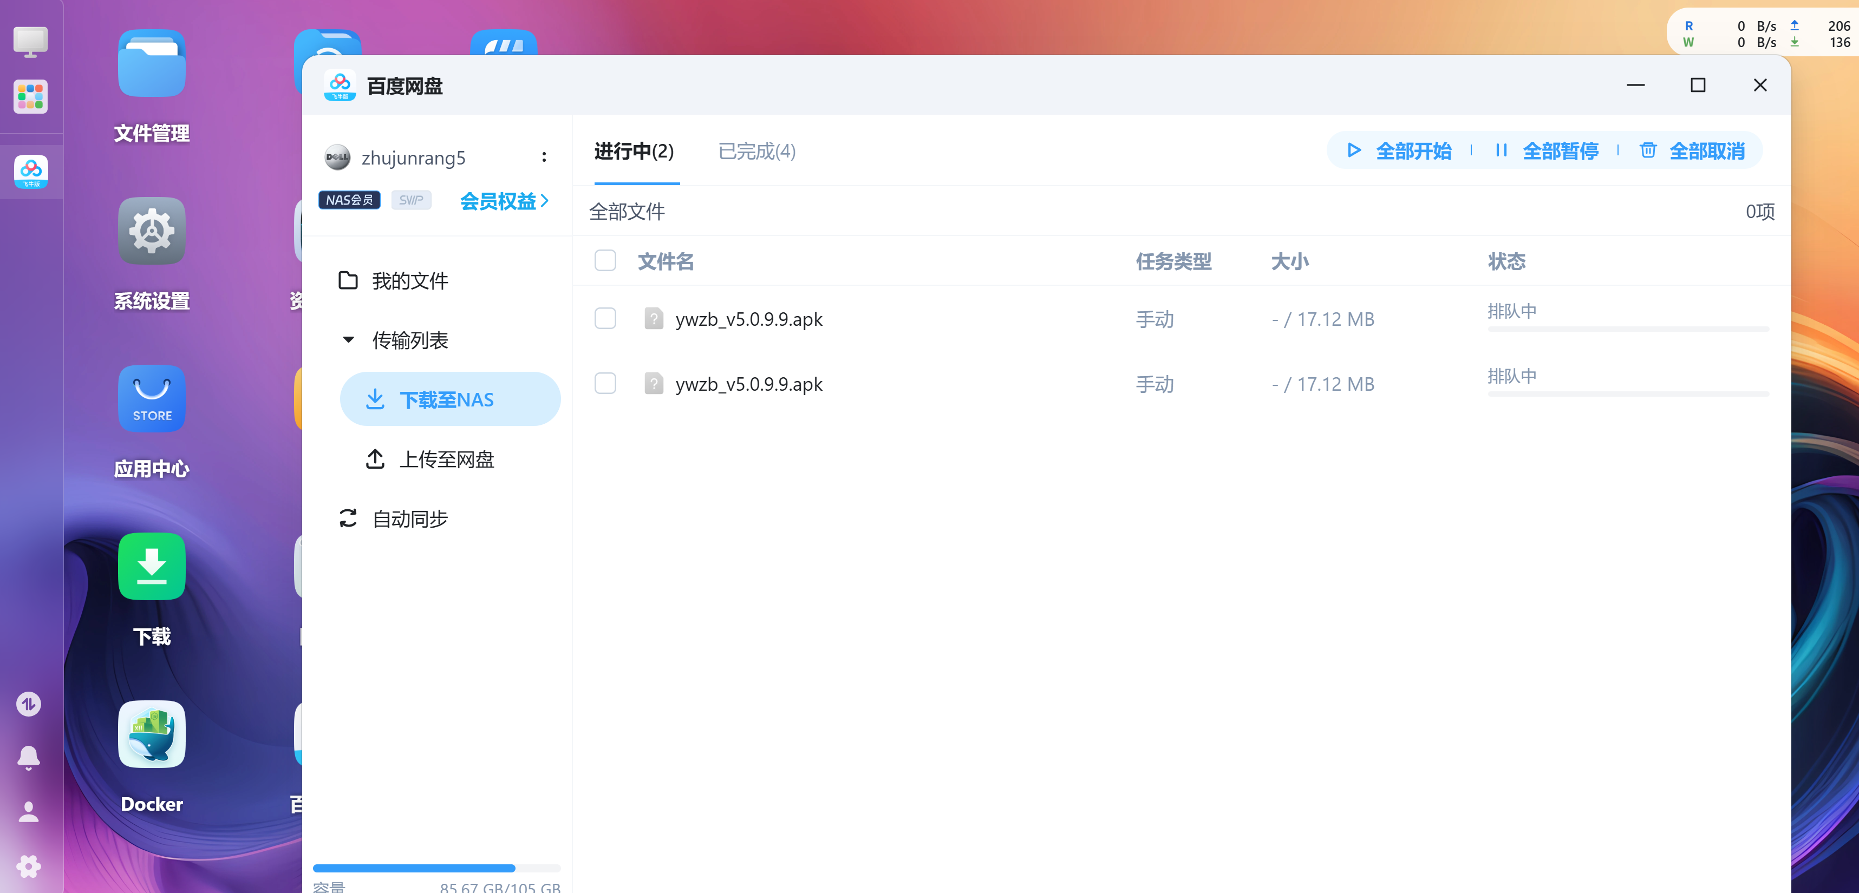Open the three-dot menu beside zhujunrang5
The height and width of the screenshot is (893, 1859).
(x=544, y=157)
